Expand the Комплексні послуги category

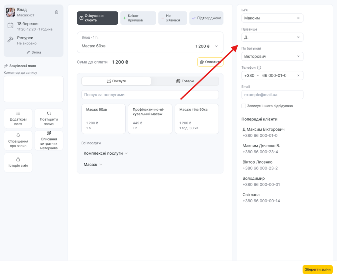[105, 153]
